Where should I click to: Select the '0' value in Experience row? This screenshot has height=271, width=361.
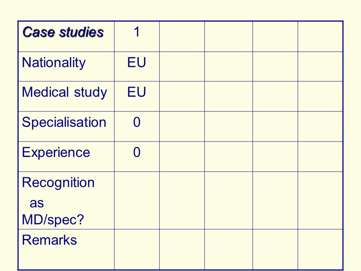(137, 152)
